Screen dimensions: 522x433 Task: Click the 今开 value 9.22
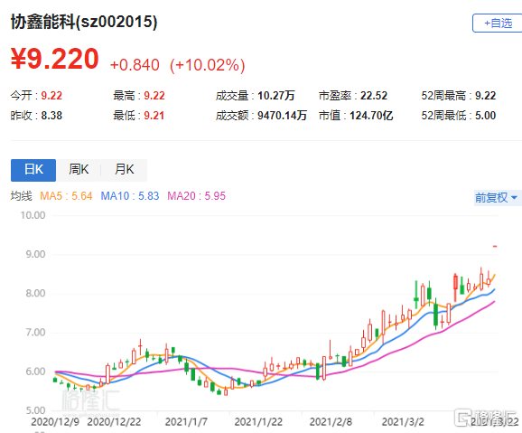(51, 96)
